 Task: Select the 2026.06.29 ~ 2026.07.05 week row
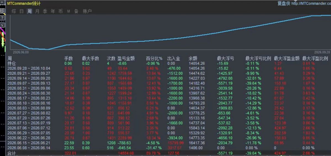click(168, 133)
